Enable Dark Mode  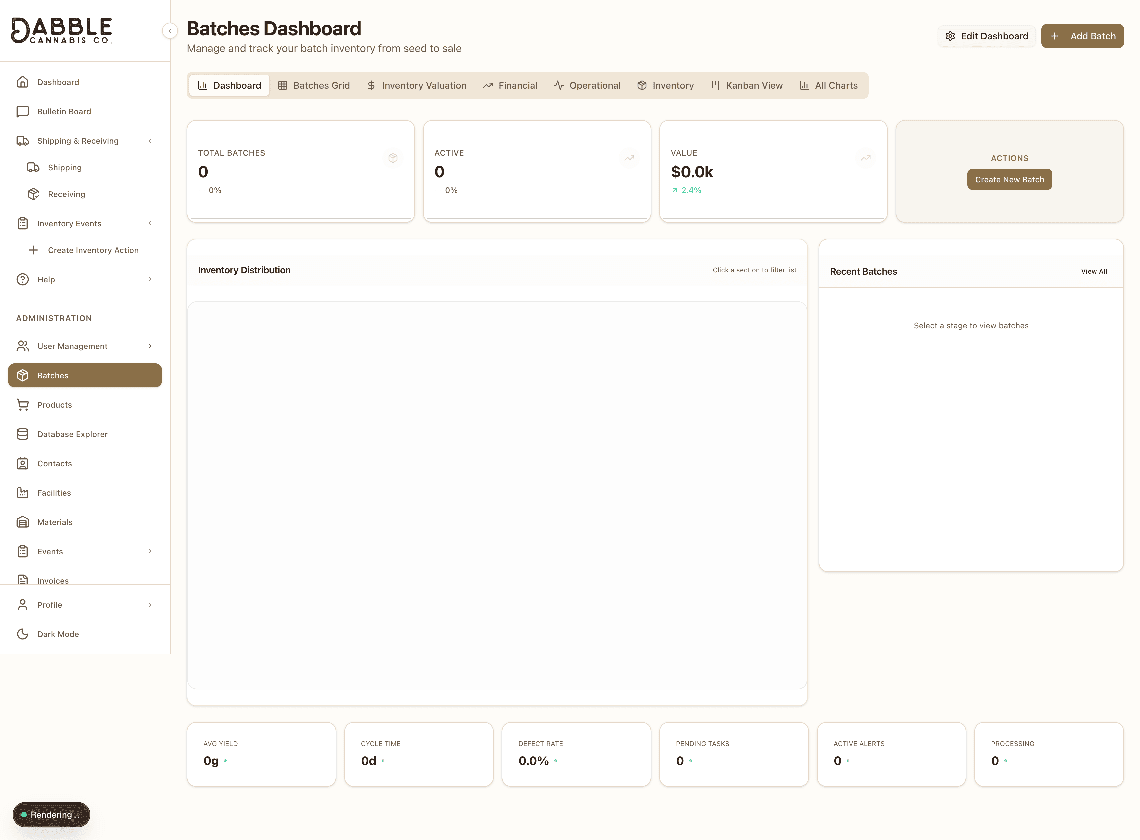pyautogui.click(x=57, y=634)
